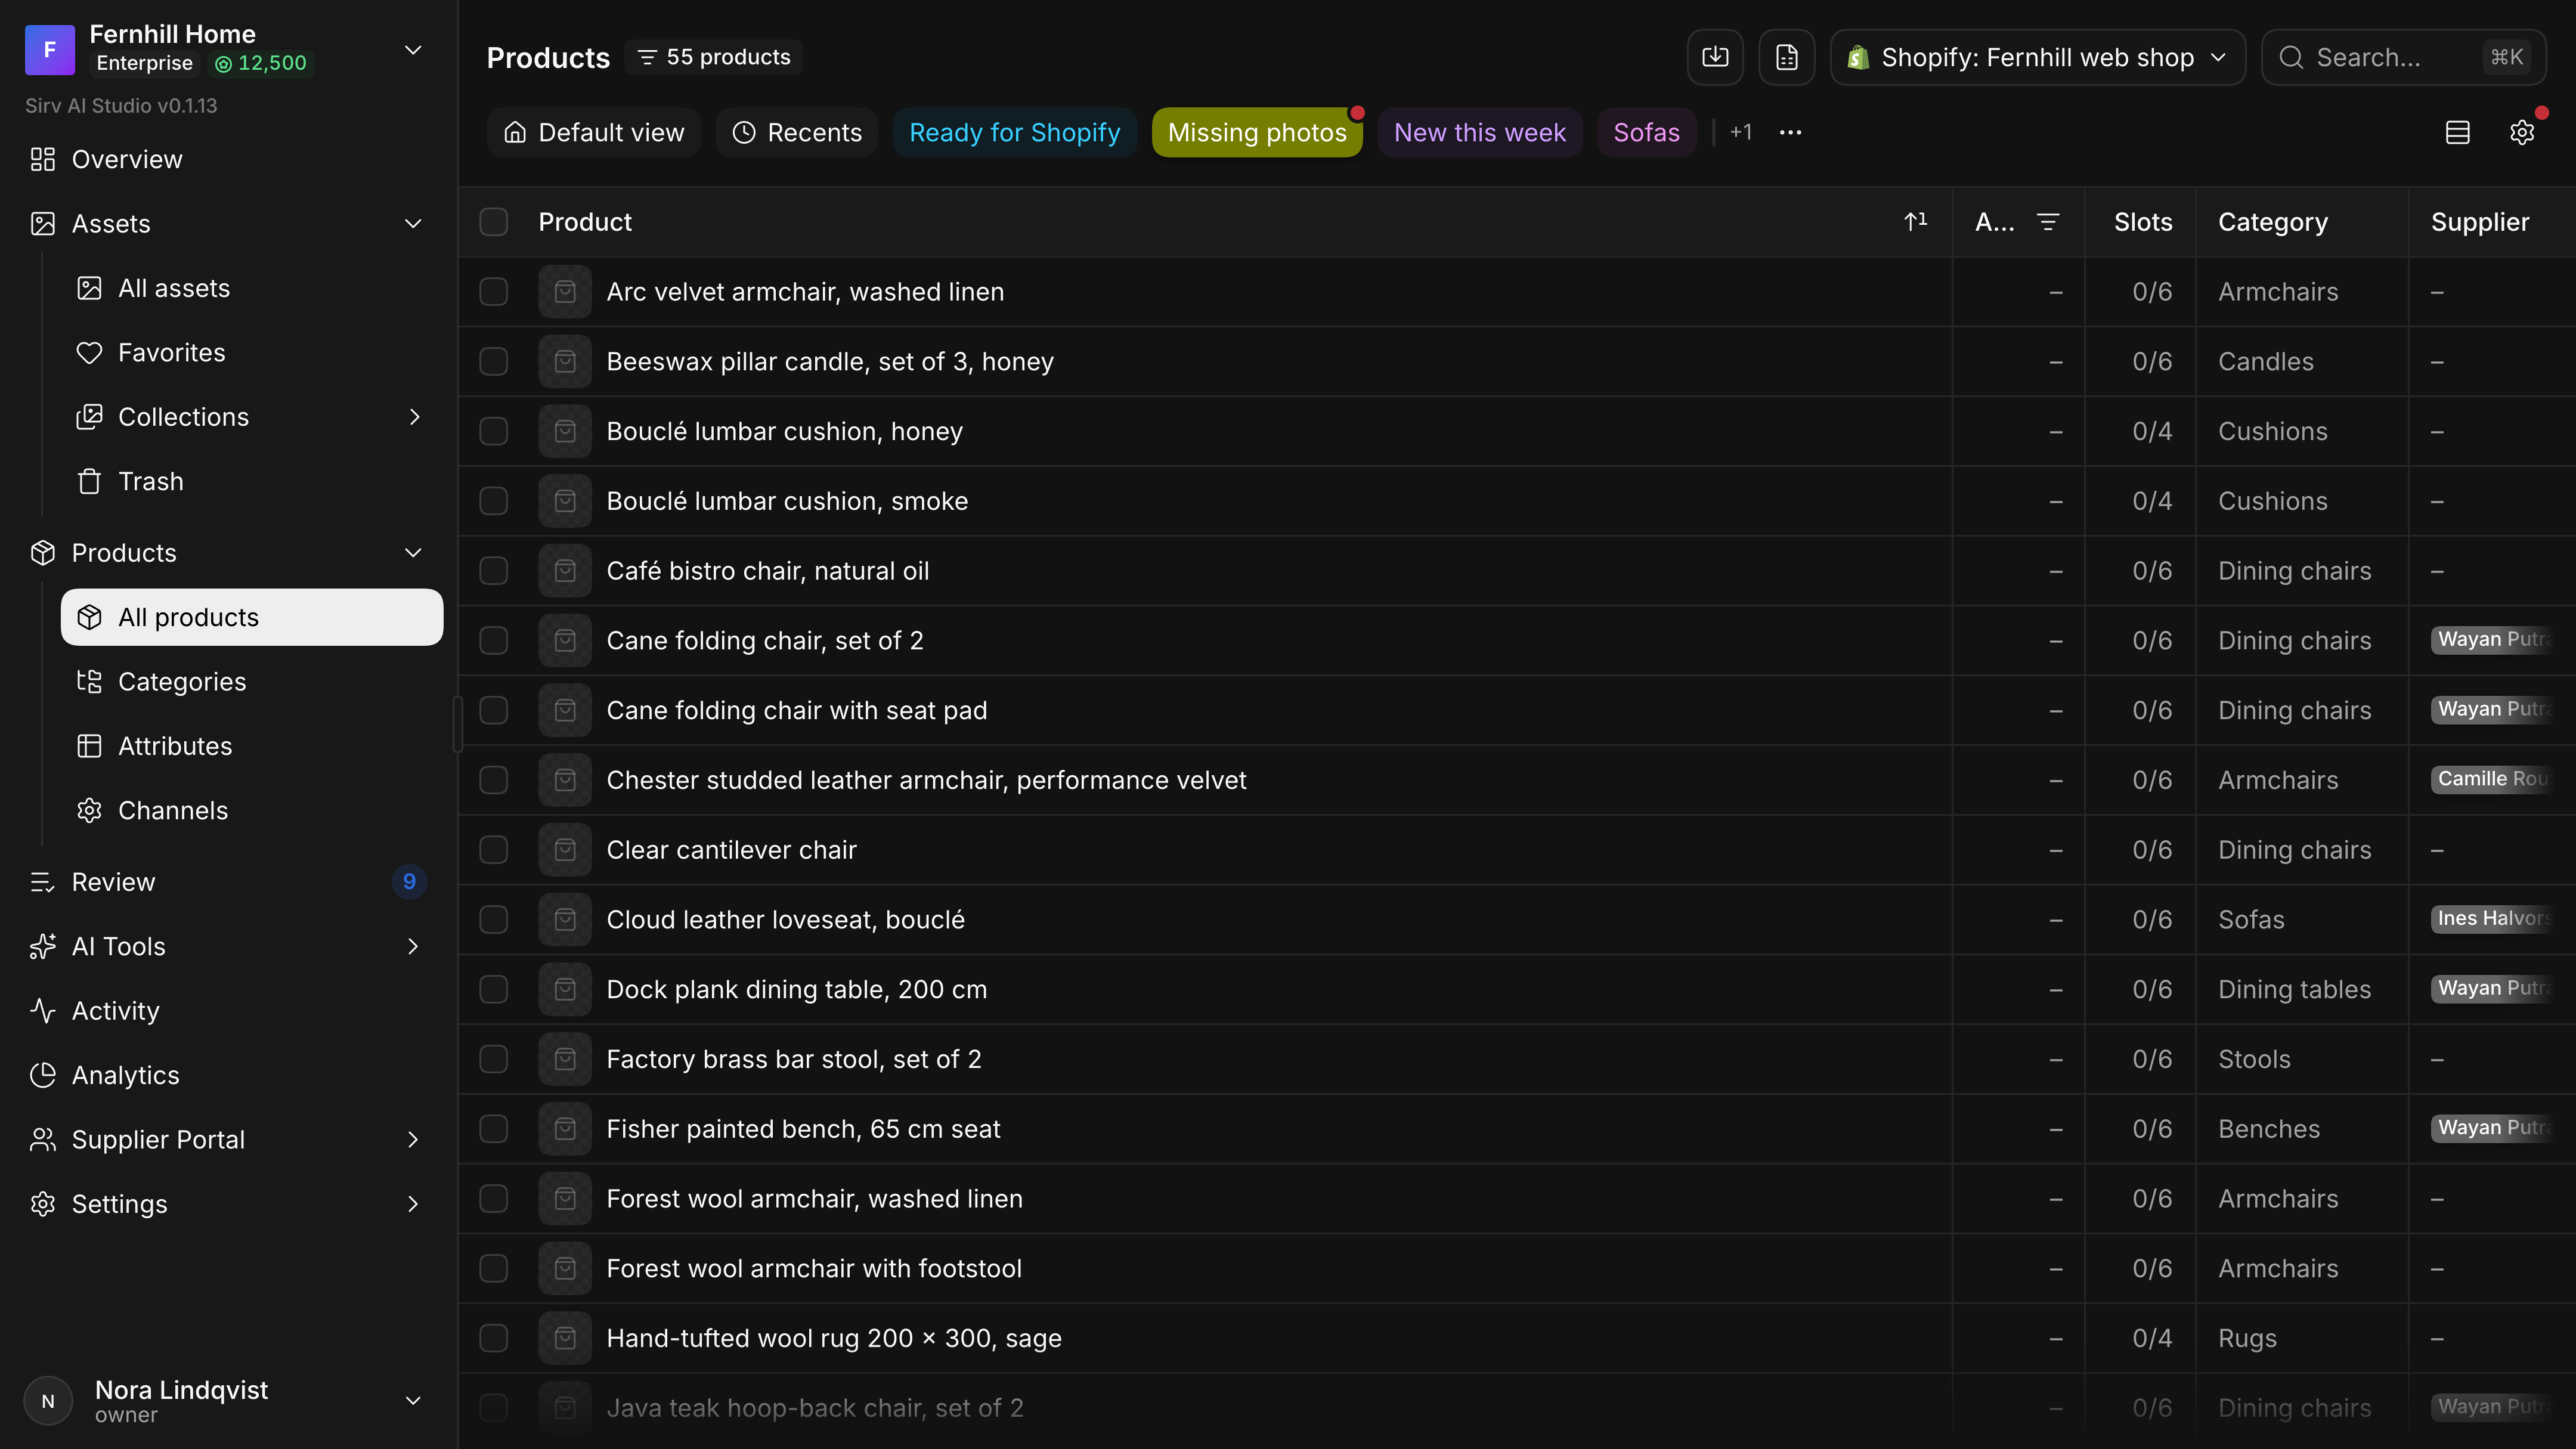
Task: Check the Beeswax pillar candle row checkbox
Action: coord(494,361)
